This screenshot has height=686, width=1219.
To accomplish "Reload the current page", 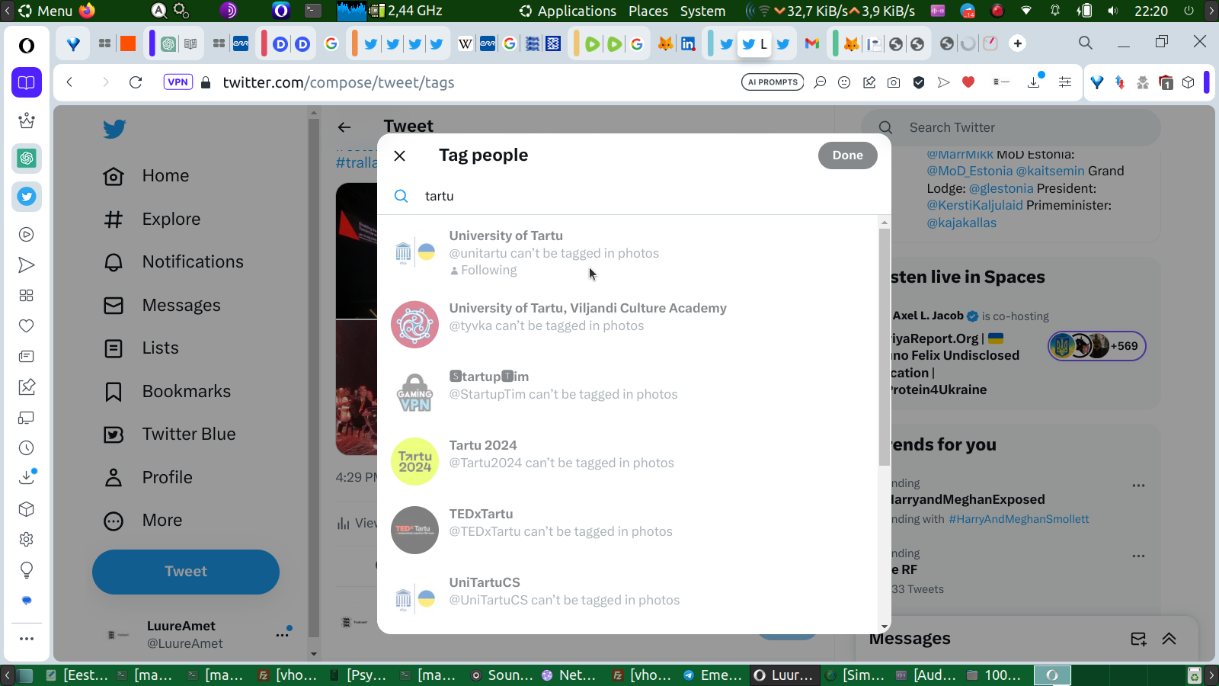I will pyautogui.click(x=136, y=82).
